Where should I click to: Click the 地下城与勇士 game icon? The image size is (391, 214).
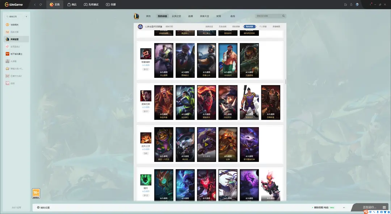tap(8, 54)
